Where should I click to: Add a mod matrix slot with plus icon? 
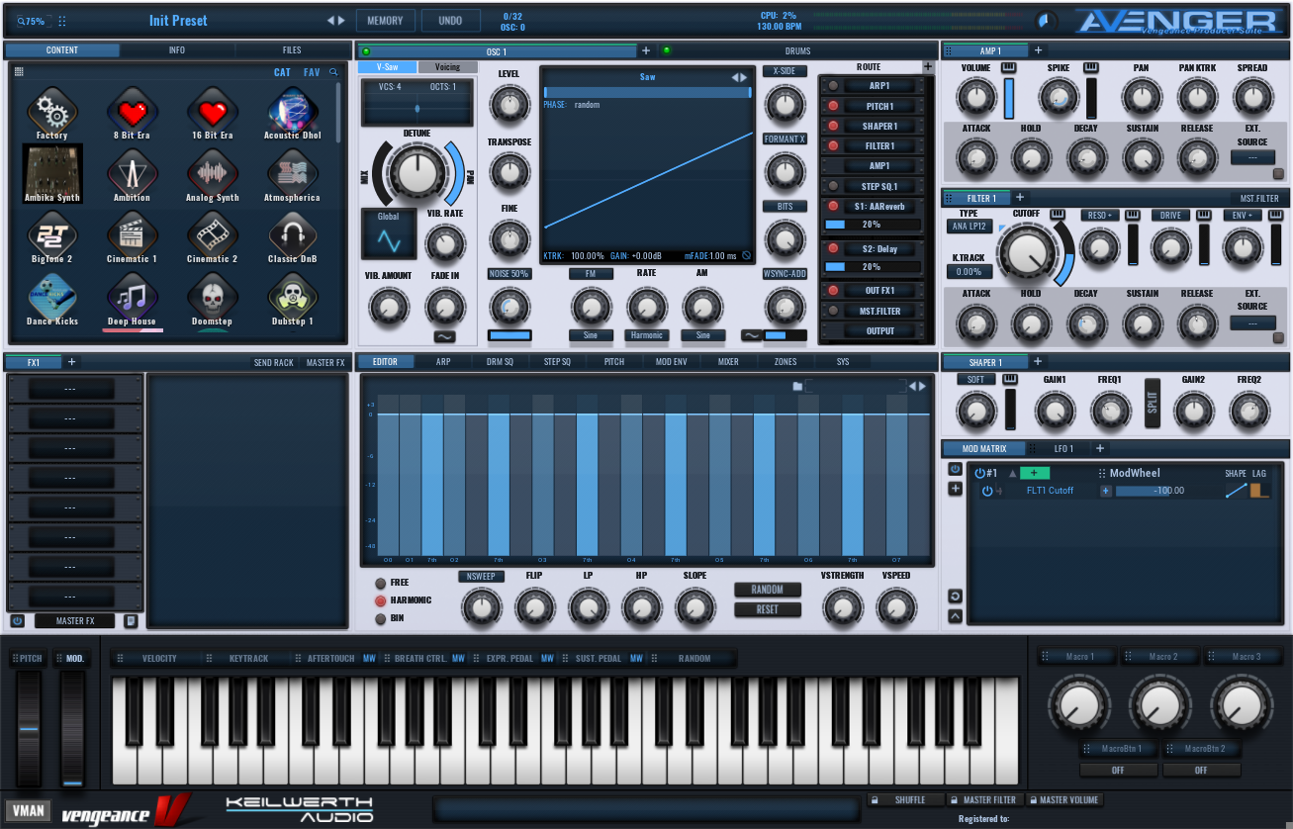[955, 489]
